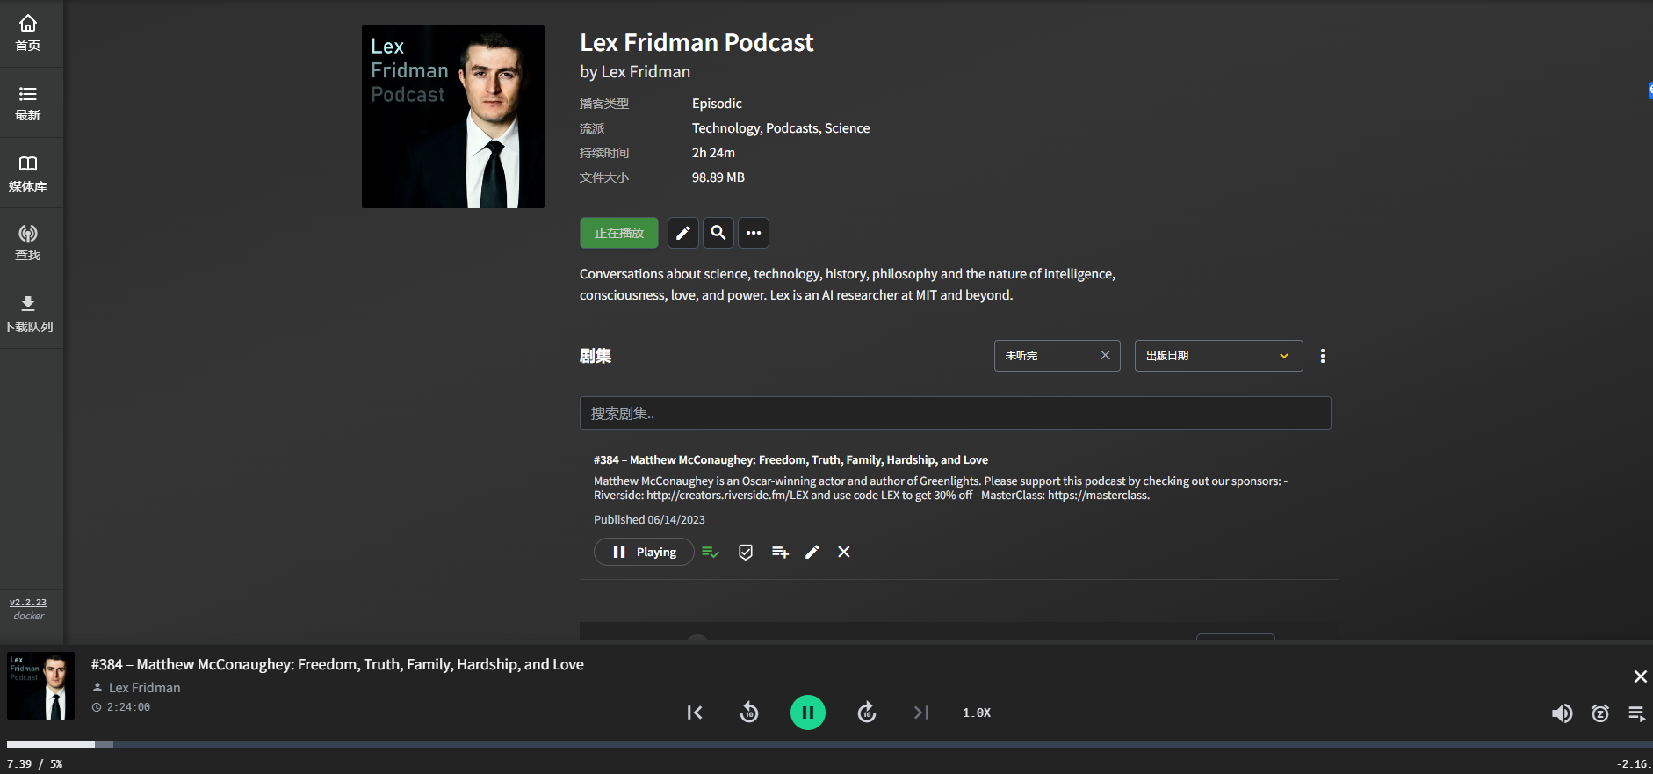Remove episode #384 with the X icon
This screenshot has height=774, width=1653.
pos(844,552)
